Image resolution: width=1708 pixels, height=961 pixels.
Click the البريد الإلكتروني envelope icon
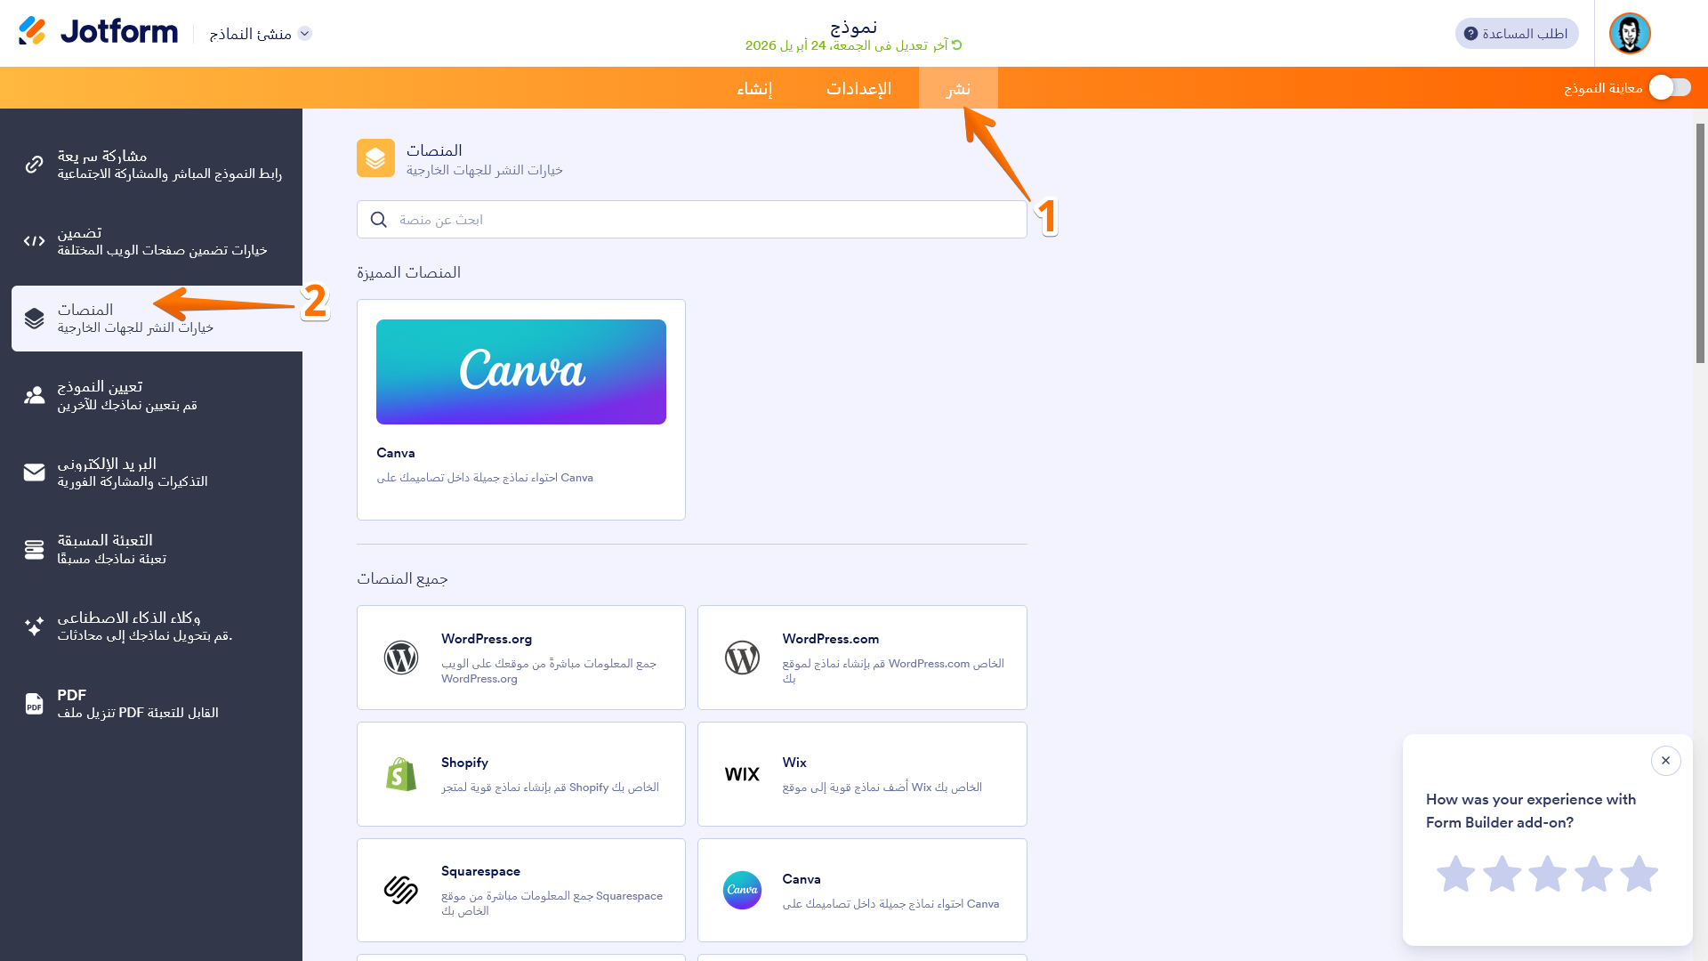[34, 472]
